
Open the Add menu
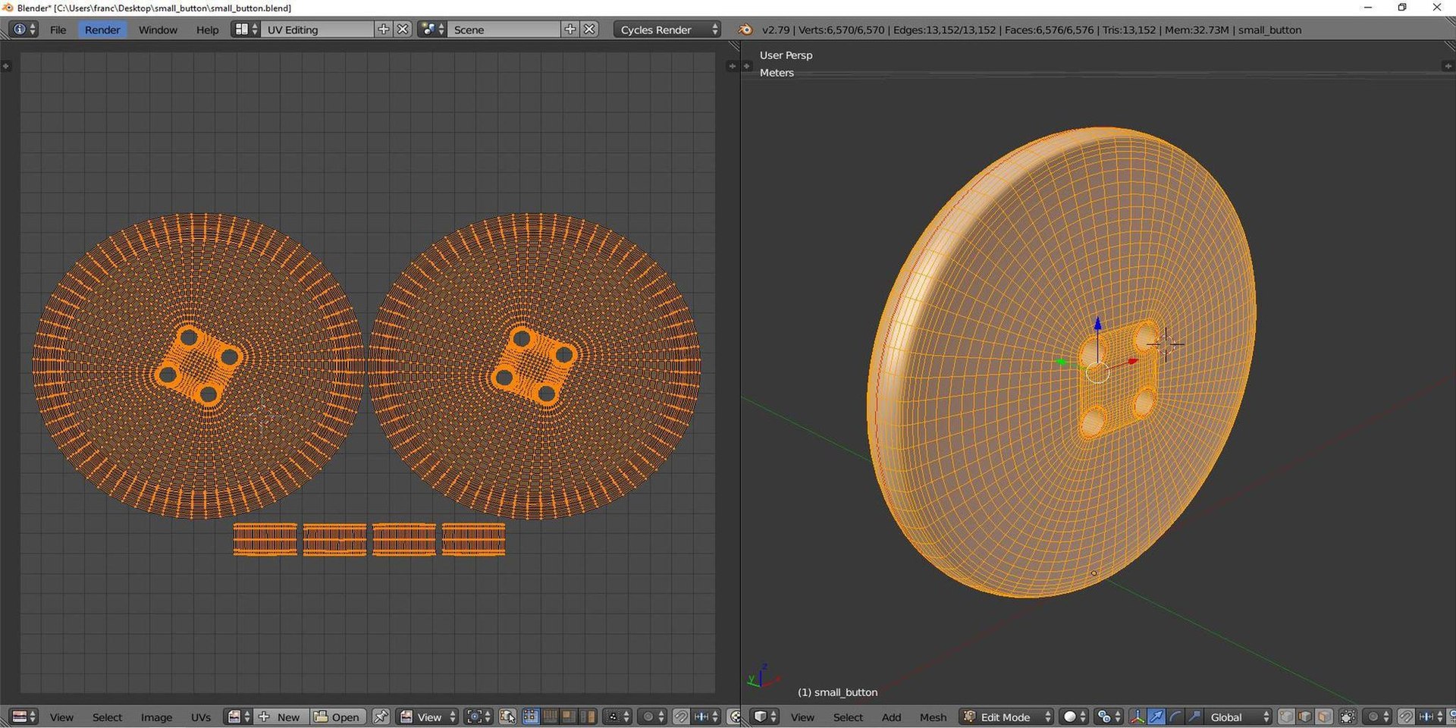tap(891, 717)
